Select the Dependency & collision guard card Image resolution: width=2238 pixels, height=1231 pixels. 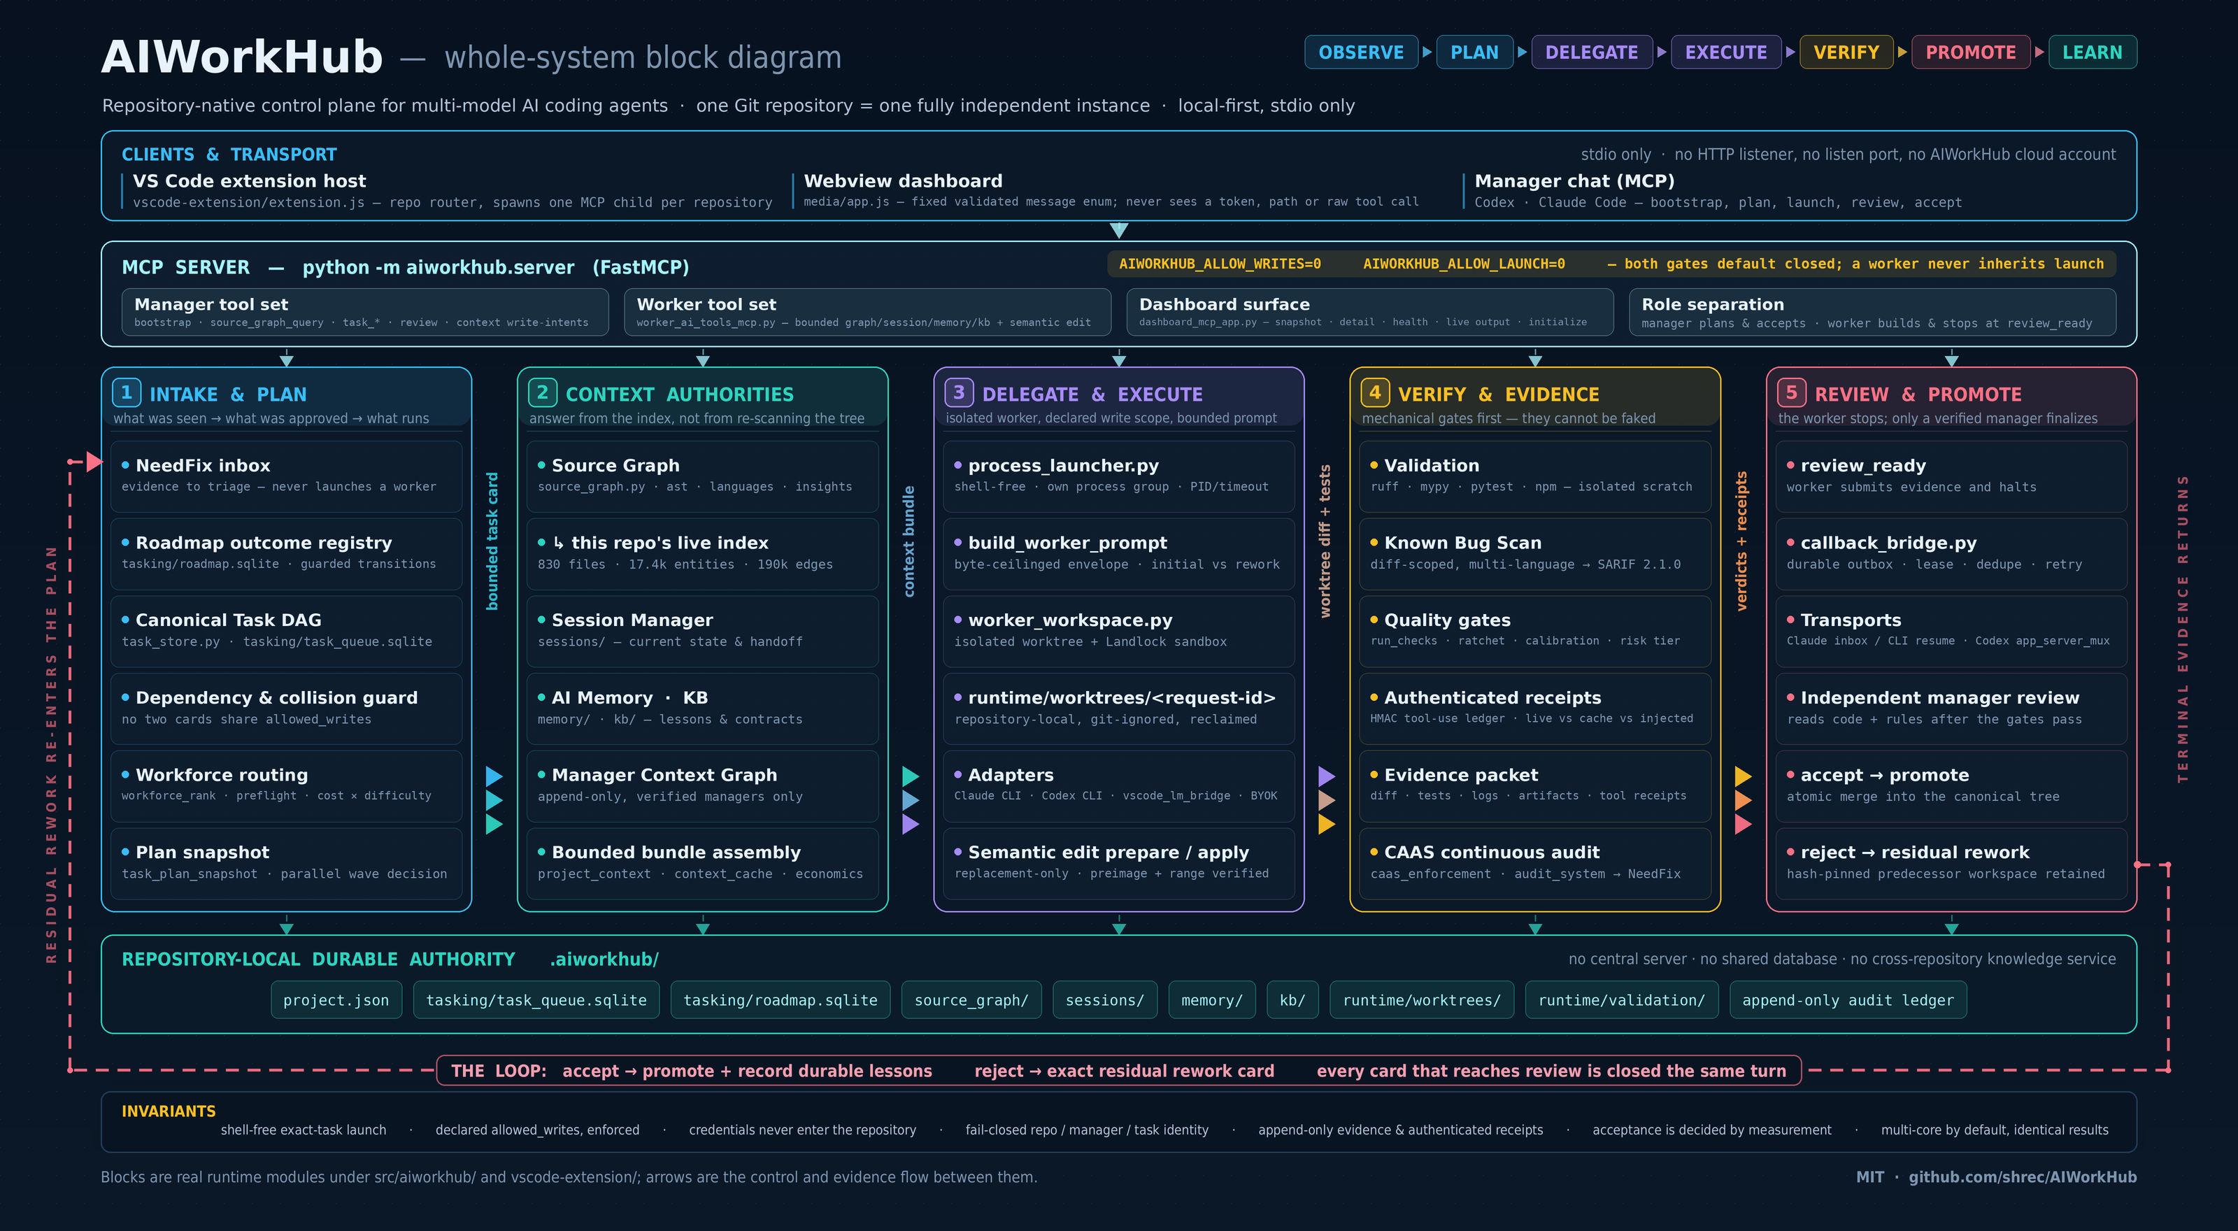[287, 708]
